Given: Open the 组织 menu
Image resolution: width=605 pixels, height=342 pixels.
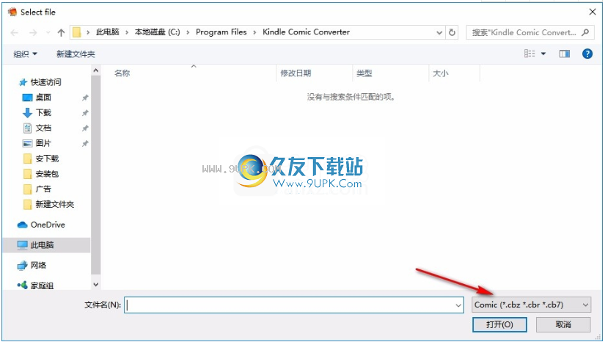Looking at the screenshot, I should coord(25,54).
